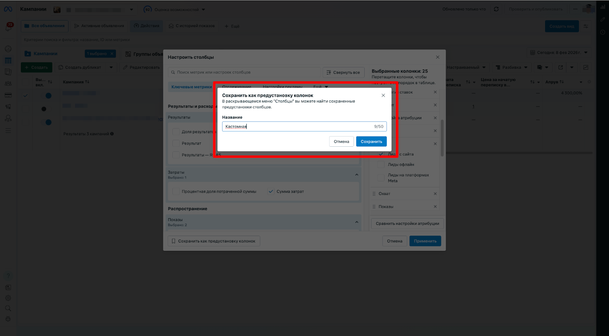Open notifications bell with 72 badge
This screenshot has height=336, width=609.
click(8, 27)
